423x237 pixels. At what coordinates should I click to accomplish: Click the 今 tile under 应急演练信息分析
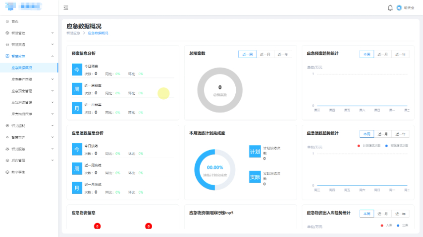[x=77, y=150]
